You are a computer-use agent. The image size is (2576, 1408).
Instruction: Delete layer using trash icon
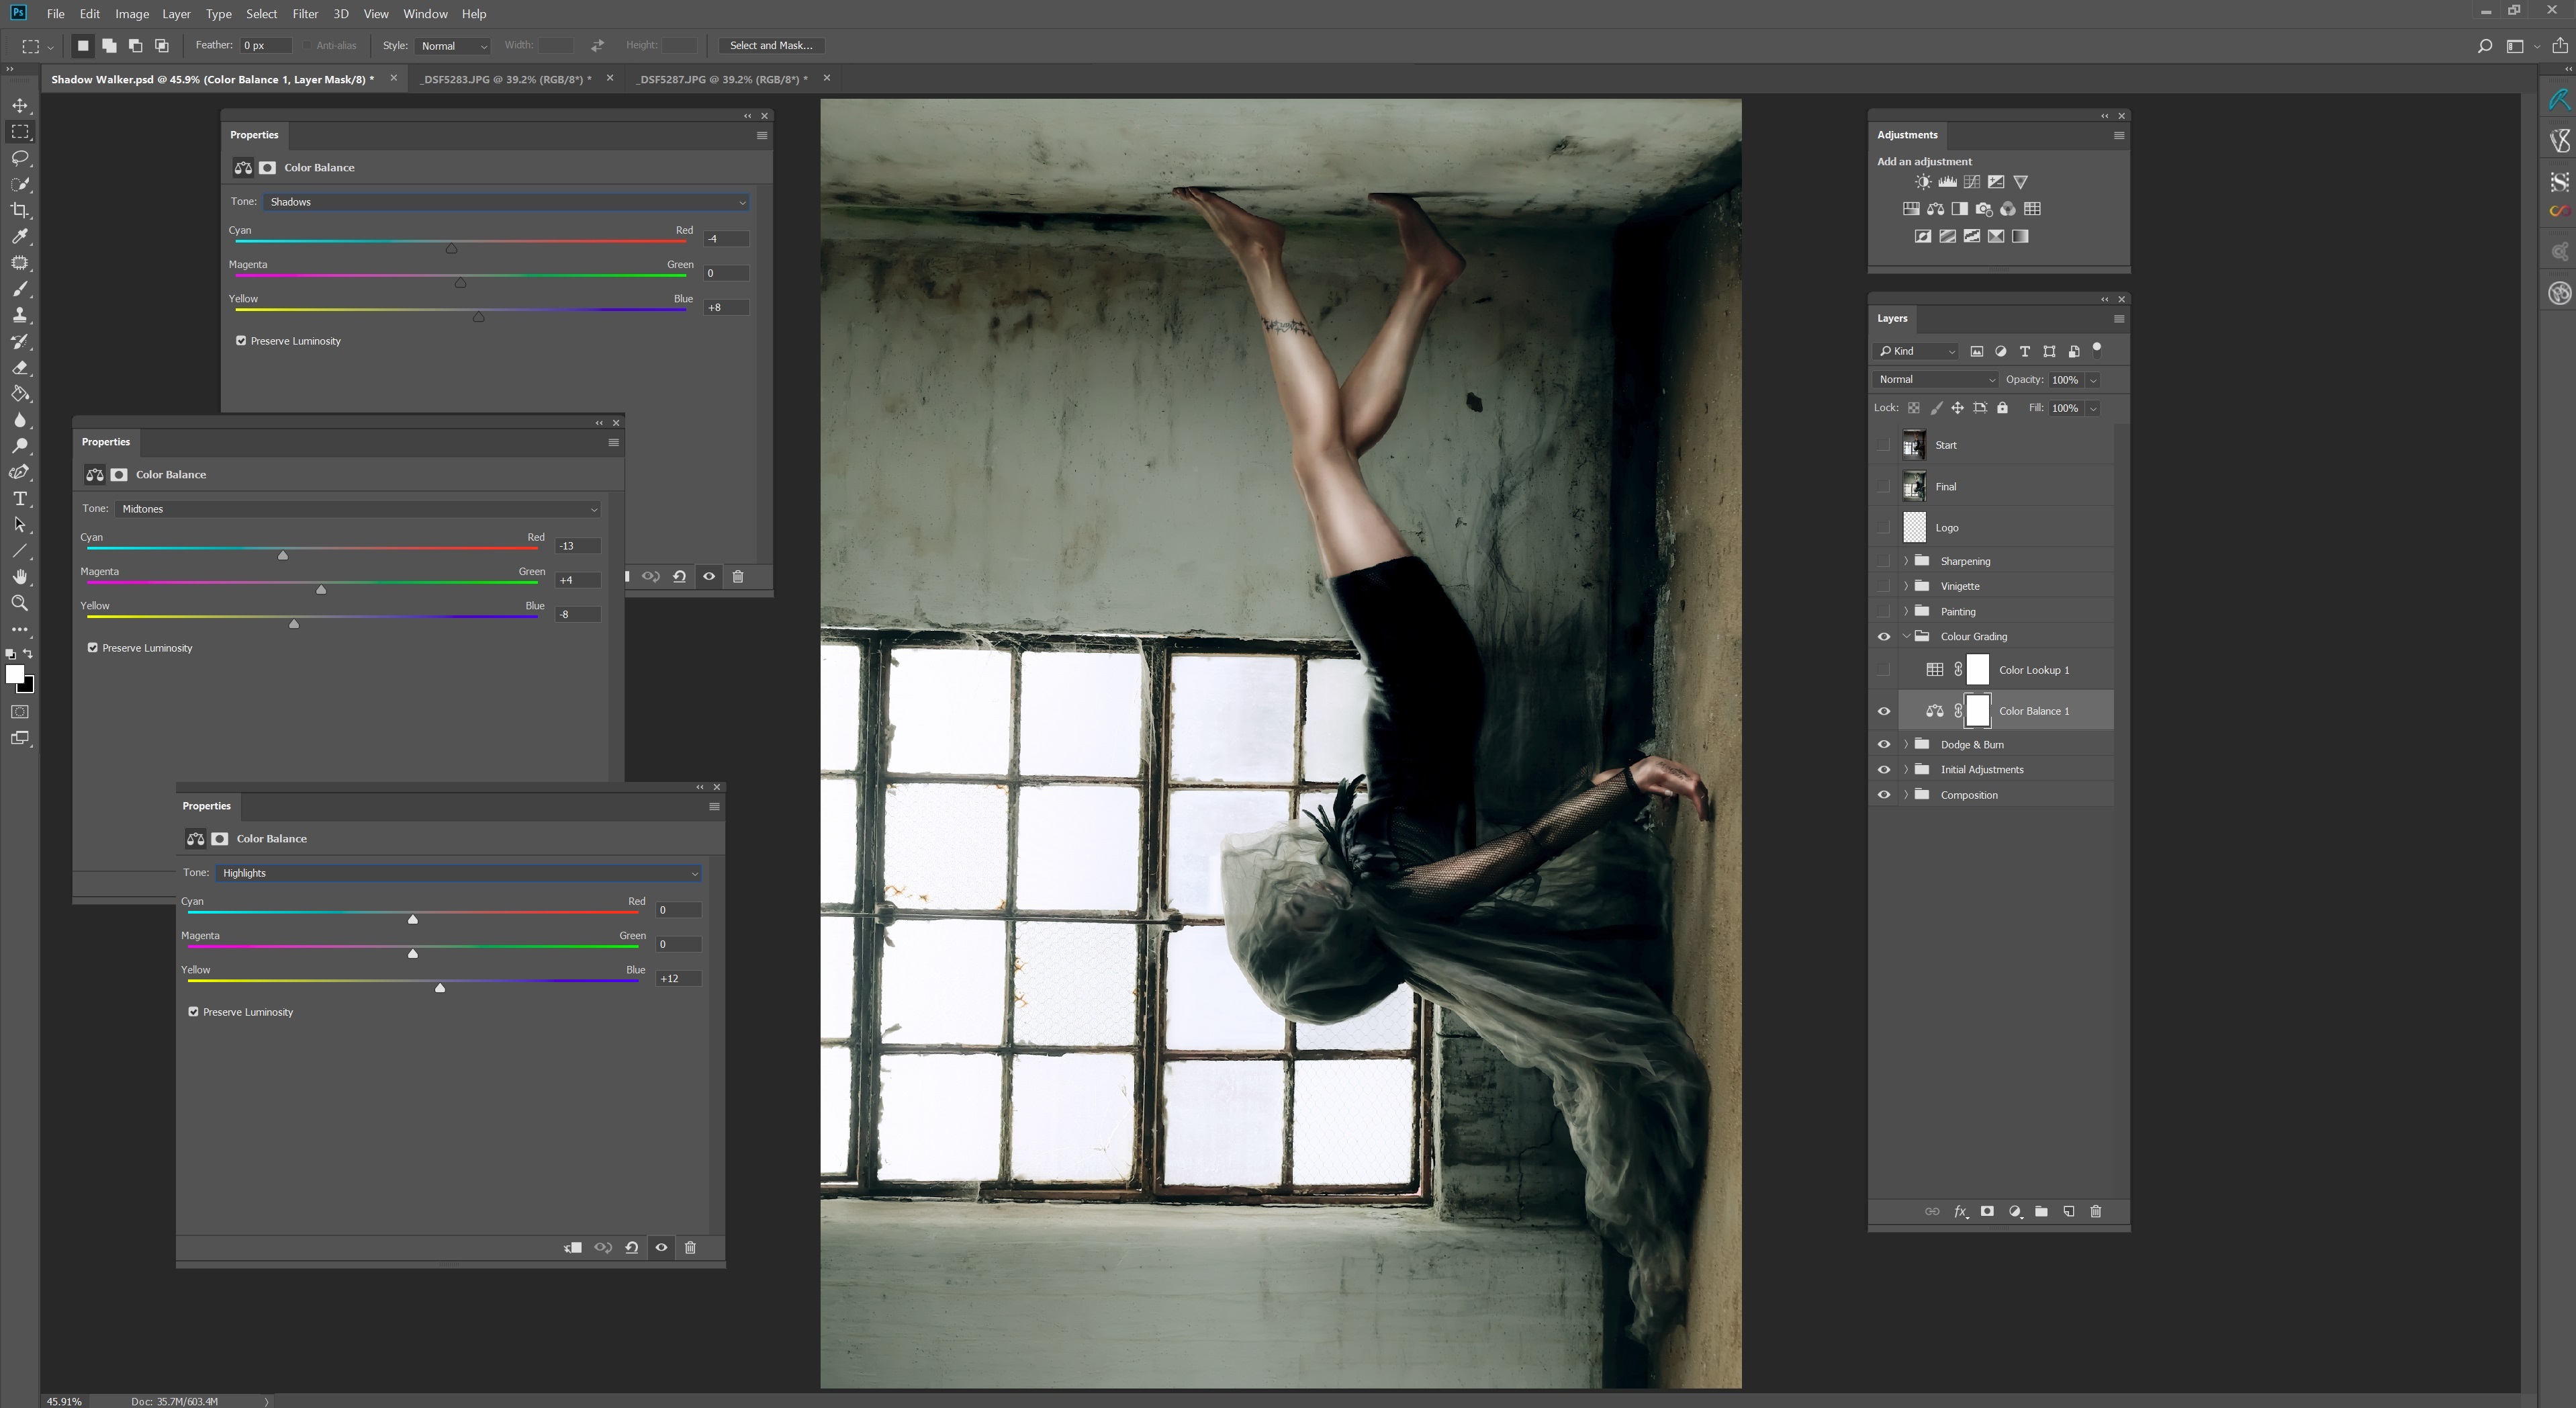pos(2095,1211)
